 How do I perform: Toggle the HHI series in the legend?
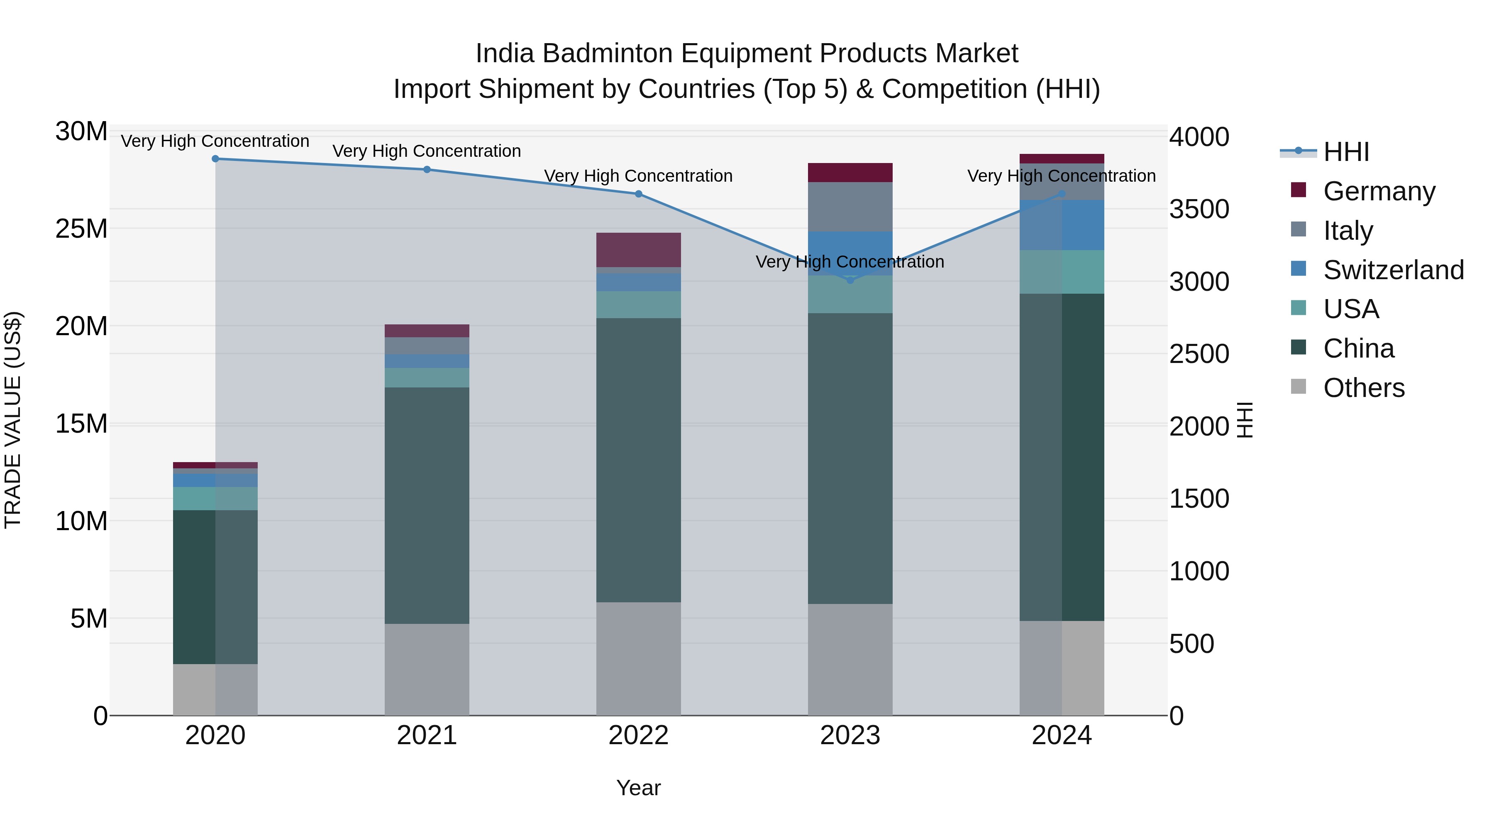pos(1325,152)
